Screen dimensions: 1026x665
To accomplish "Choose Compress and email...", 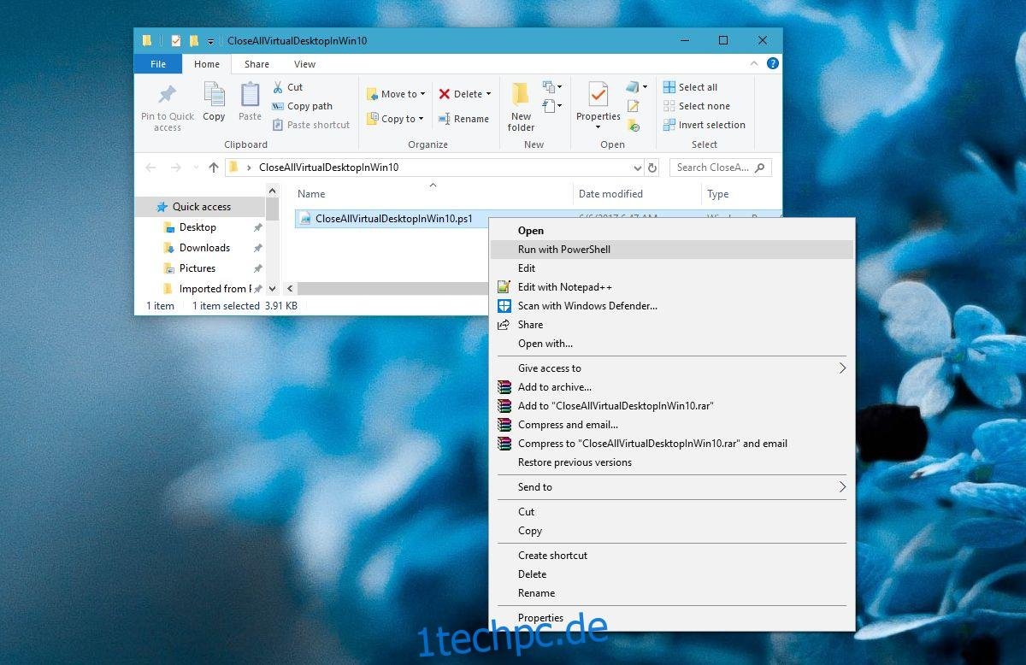I will click(x=672, y=425).
